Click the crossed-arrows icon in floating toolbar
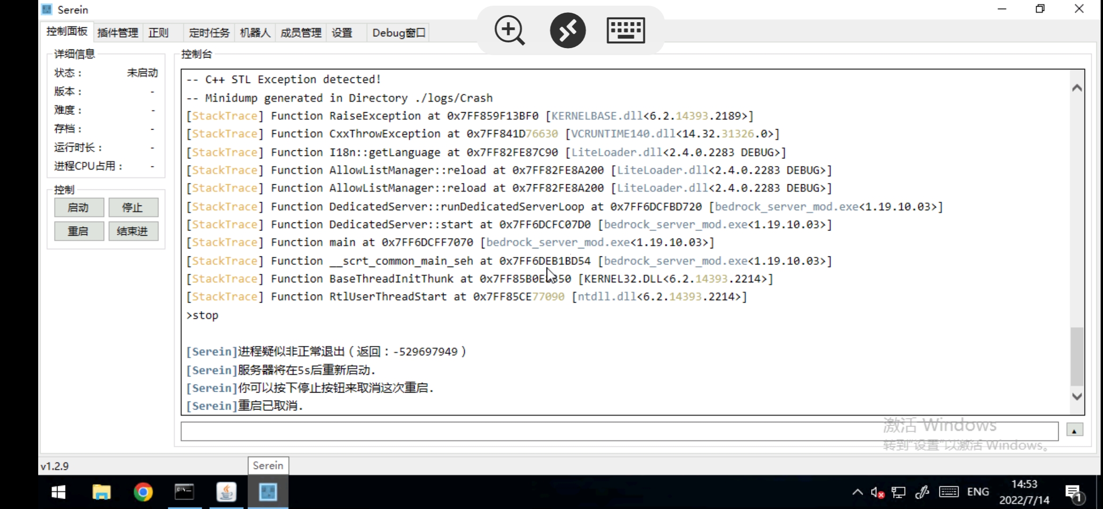 [568, 30]
